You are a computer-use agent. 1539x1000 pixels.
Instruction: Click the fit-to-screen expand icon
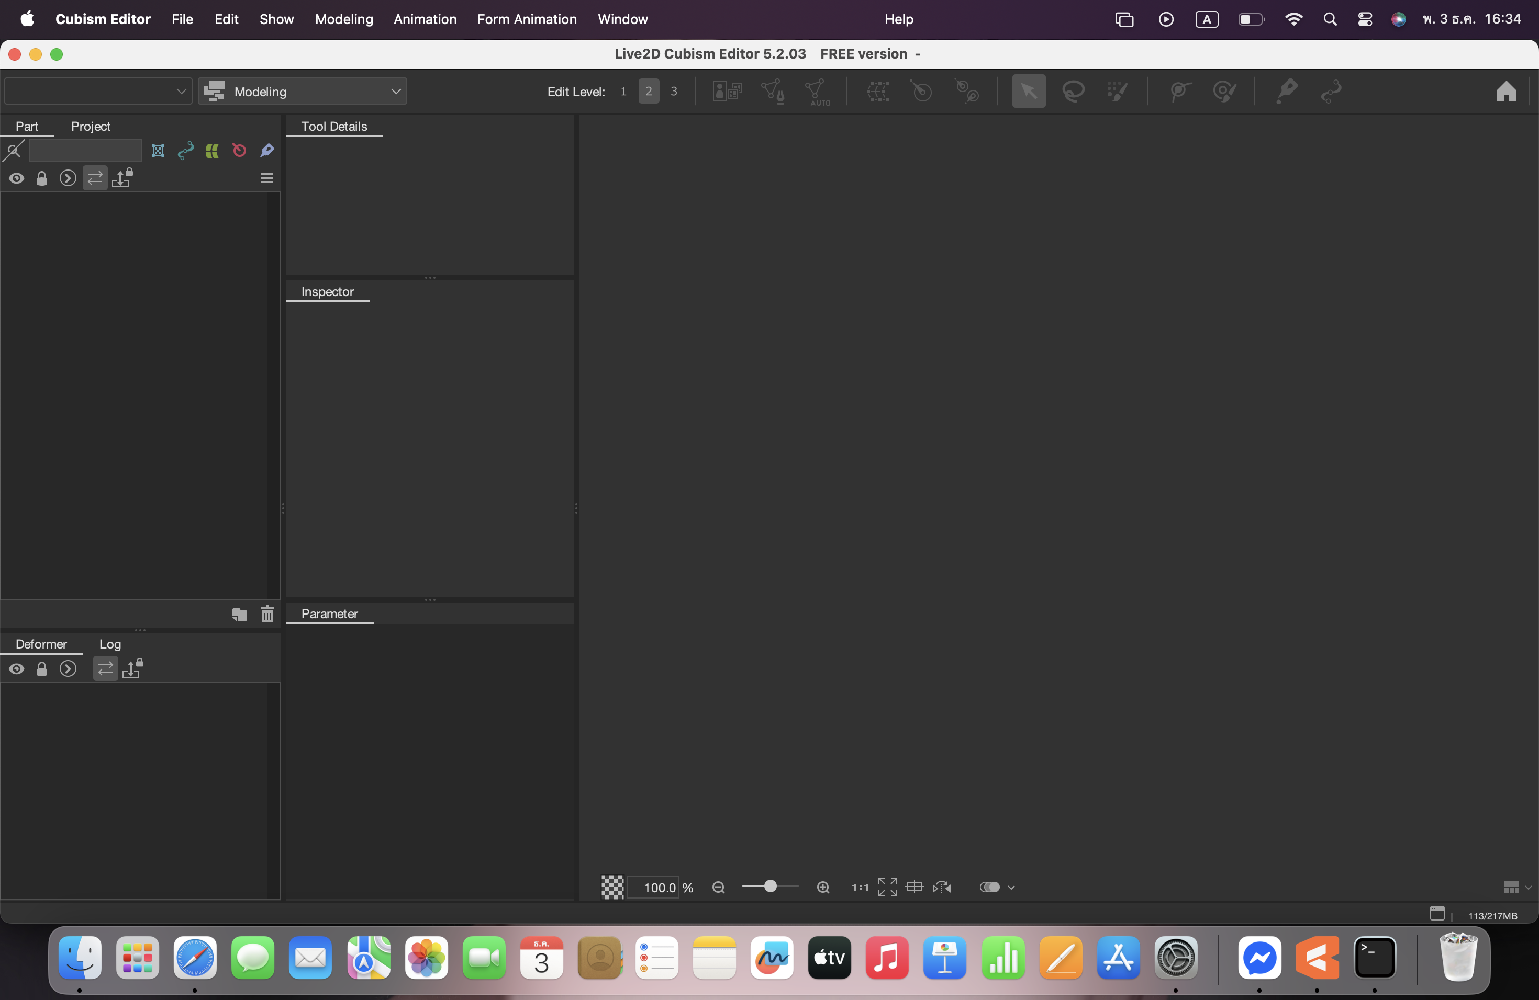coord(887,887)
